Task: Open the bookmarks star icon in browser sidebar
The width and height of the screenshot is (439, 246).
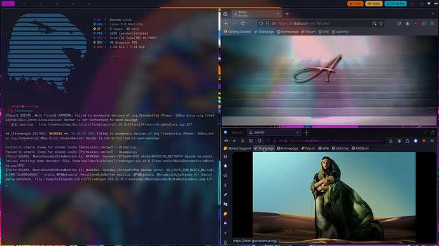Action: point(225,166)
